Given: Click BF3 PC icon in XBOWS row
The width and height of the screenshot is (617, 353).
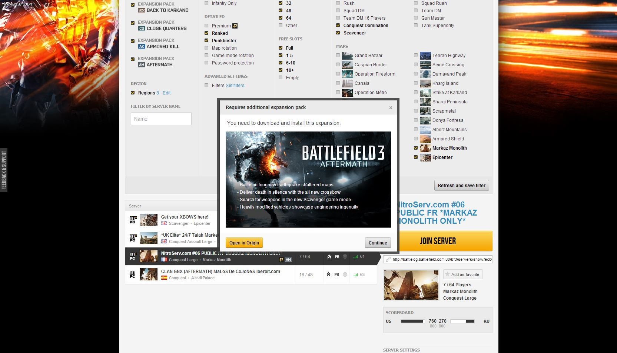Looking at the screenshot, I should click(x=133, y=220).
